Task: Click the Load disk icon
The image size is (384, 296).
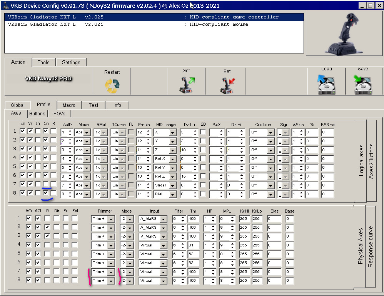Action: pos(326,83)
